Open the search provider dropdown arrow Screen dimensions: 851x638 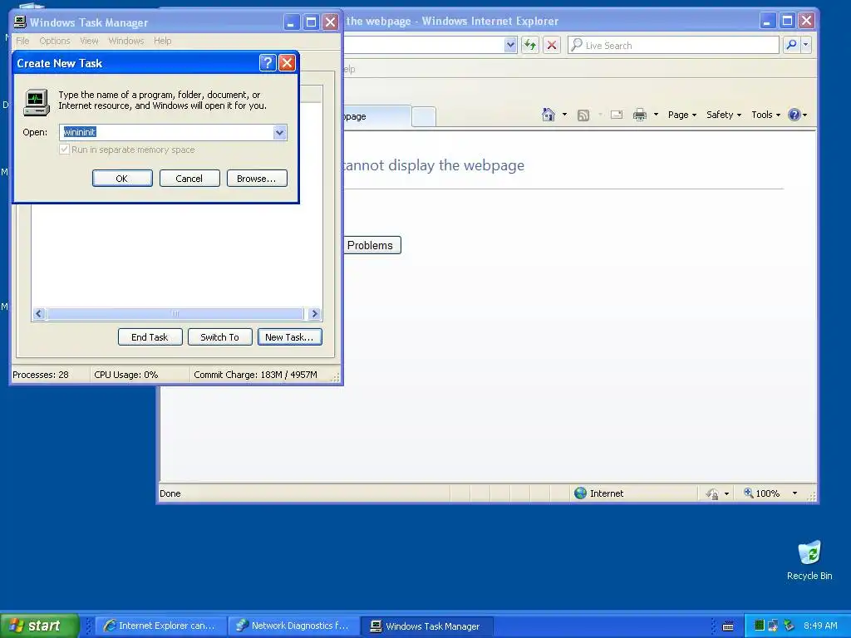(806, 45)
